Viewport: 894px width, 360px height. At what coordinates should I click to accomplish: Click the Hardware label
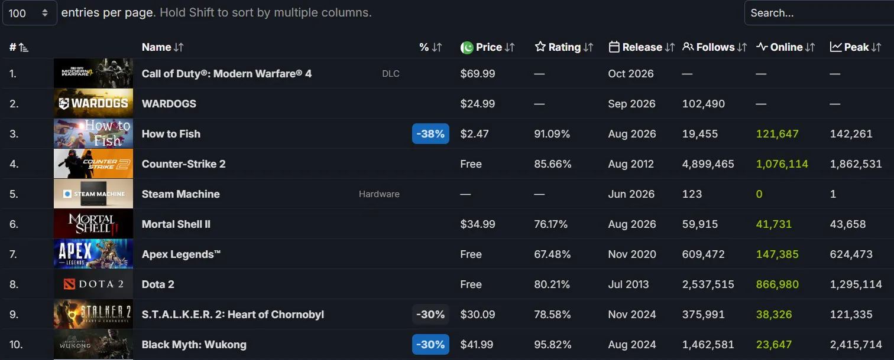(379, 194)
